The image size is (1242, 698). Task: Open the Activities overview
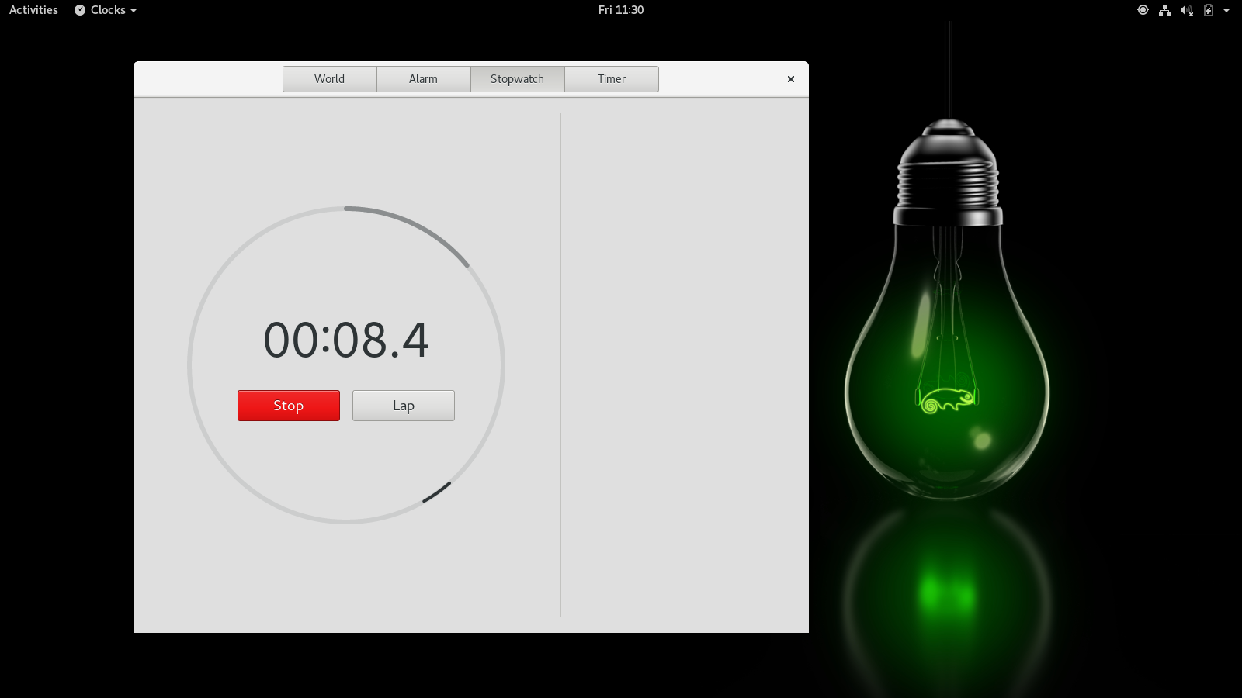(33, 10)
